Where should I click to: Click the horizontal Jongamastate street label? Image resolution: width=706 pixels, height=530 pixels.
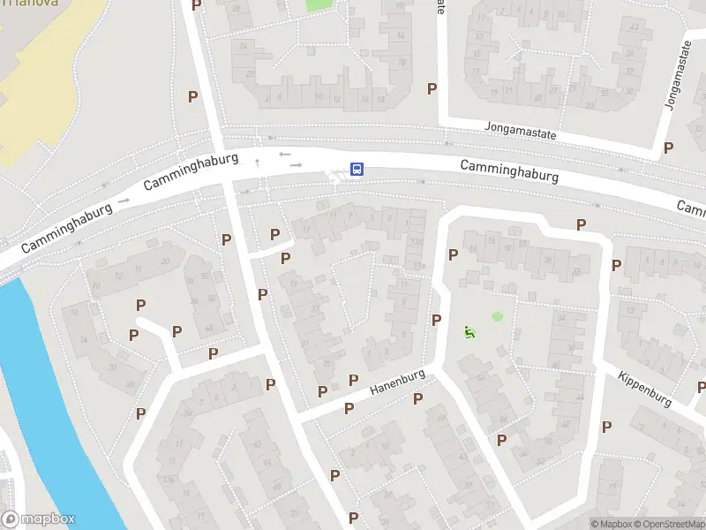pyautogui.click(x=520, y=131)
